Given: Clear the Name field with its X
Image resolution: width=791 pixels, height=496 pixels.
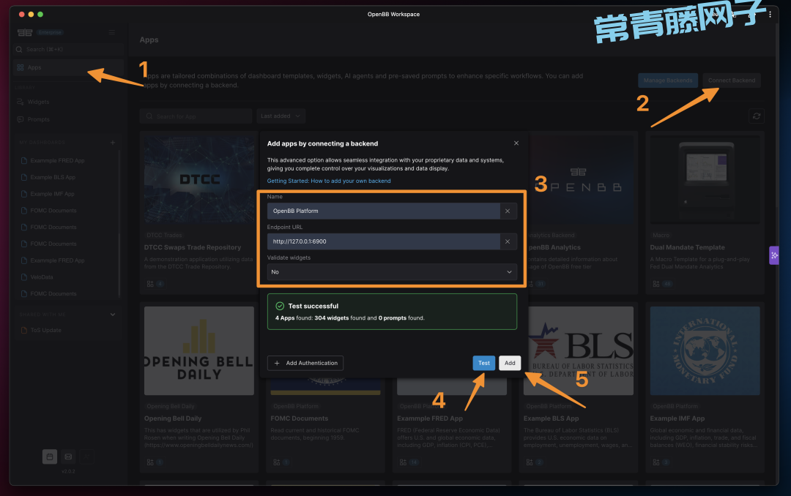Looking at the screenshot, I should click(508, 211).
